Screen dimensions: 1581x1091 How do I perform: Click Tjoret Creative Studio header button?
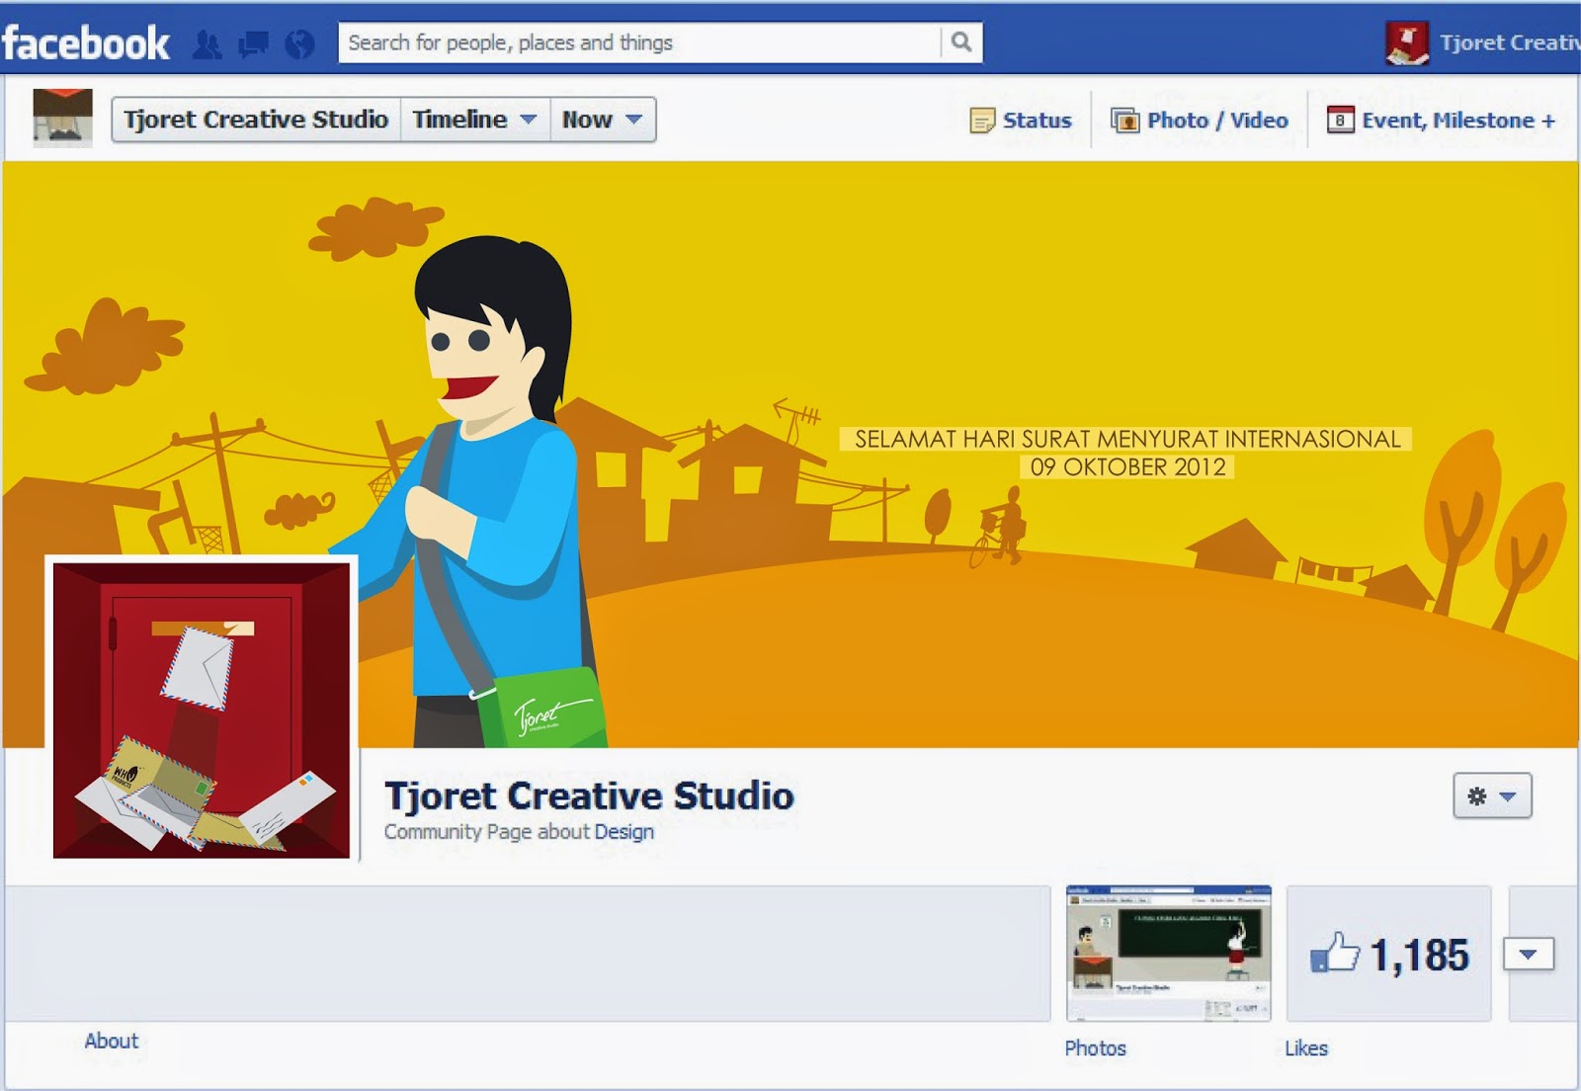coord(256,120)
